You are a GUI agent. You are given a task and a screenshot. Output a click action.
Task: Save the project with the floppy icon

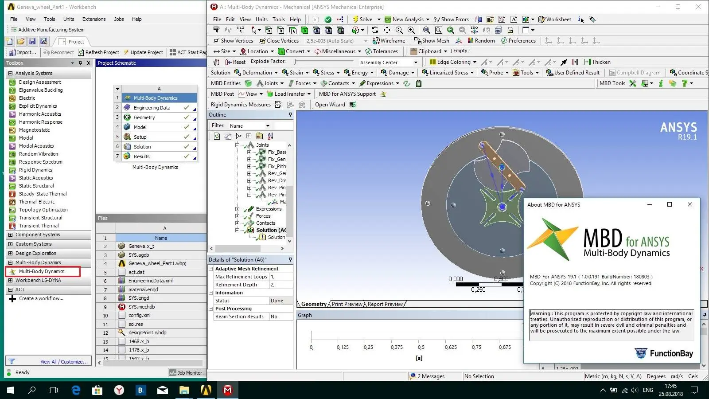[32, 41]
